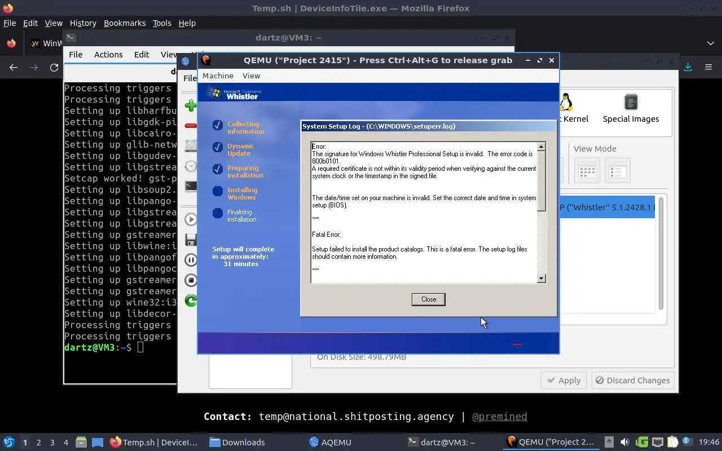Switch to workspace 4 in taskbar
722x451 pixels.
coord(65,443)
